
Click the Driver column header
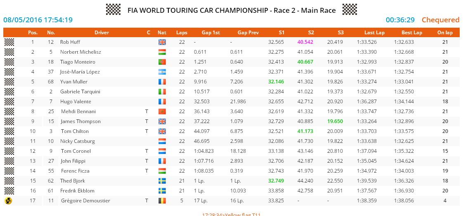[x=102, y=33]
